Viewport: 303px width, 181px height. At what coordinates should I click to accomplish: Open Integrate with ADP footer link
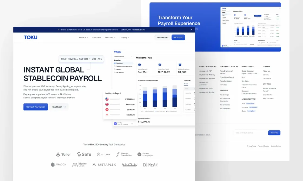[x=205, y=71]
